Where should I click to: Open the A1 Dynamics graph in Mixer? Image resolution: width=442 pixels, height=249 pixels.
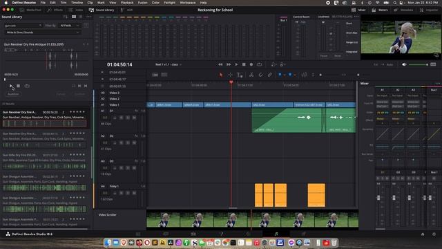click(x=382, y=133)
